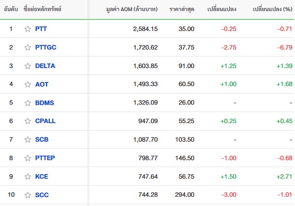Open PTTGC symbol details

[46, 48]
